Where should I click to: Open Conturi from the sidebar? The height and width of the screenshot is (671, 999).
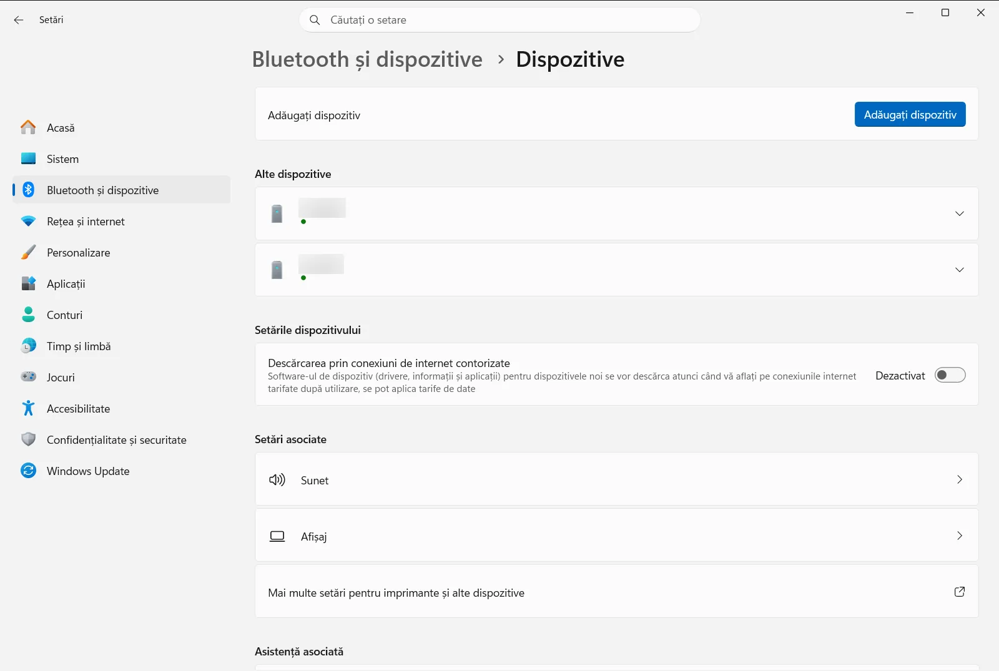point(121,315)
